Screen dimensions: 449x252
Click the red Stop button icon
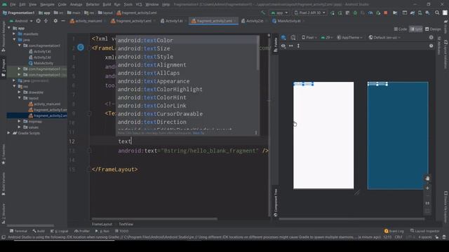(x=385, y=13)
